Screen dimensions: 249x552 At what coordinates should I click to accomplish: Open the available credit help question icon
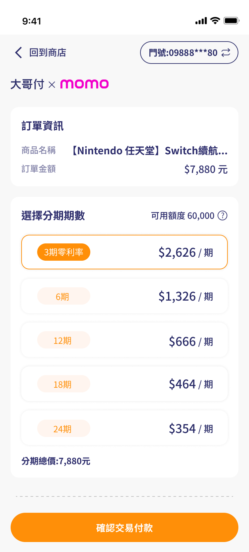coord(222,216)
